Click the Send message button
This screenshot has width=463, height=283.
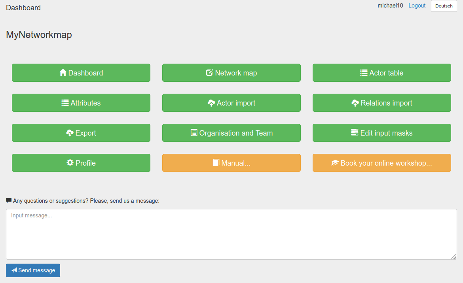(33, 270)
